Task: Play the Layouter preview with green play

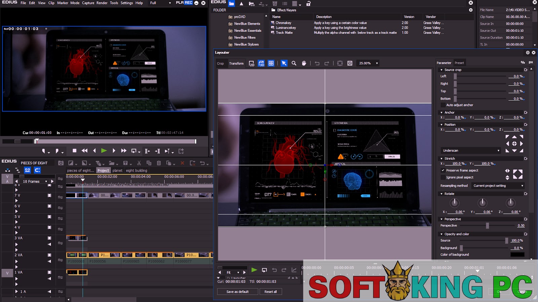Action: (x=254, y=270)
